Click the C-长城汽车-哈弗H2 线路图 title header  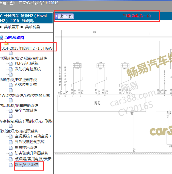26,18
